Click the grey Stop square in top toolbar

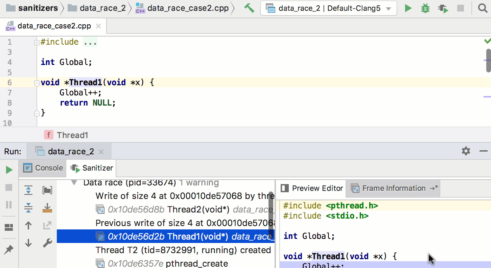click(460, 8)
